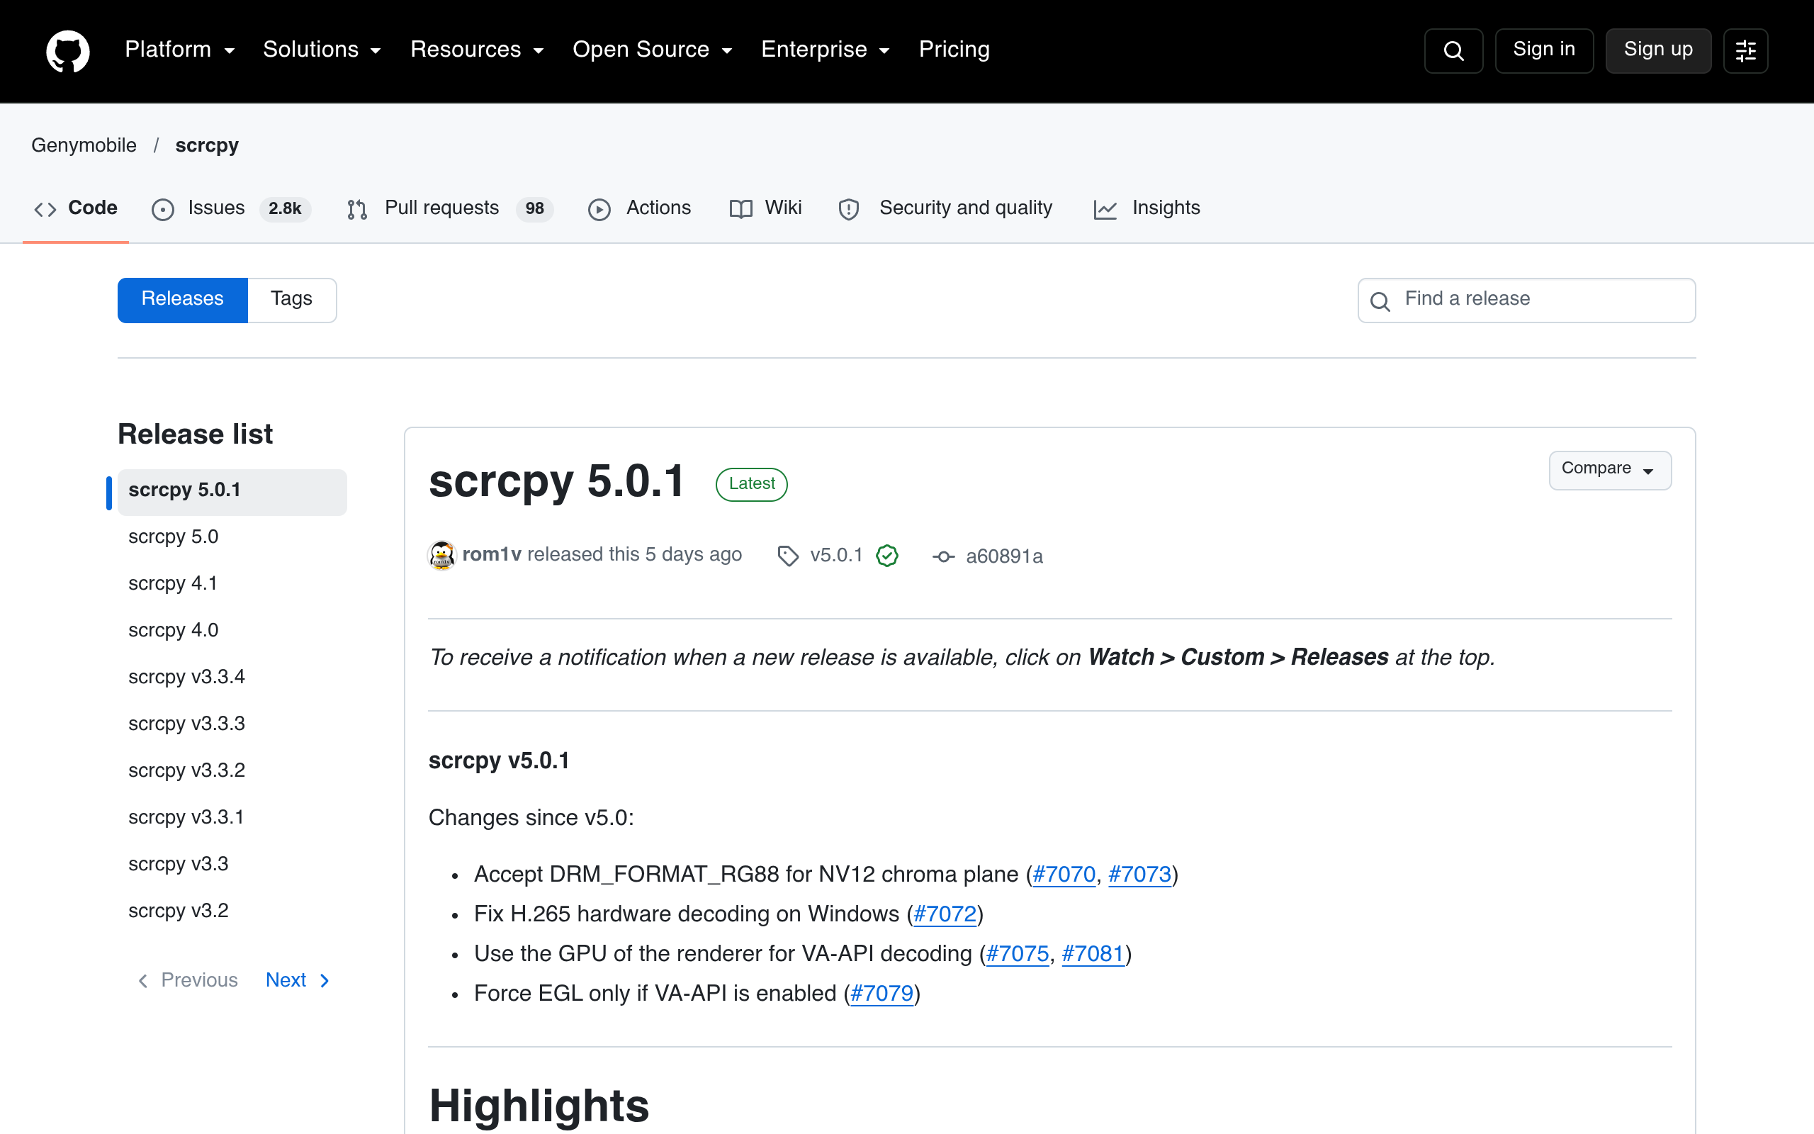This screenshot has height=1134, width=1814.
Task: Click the Latest release badge
Action: click(751, 484)
